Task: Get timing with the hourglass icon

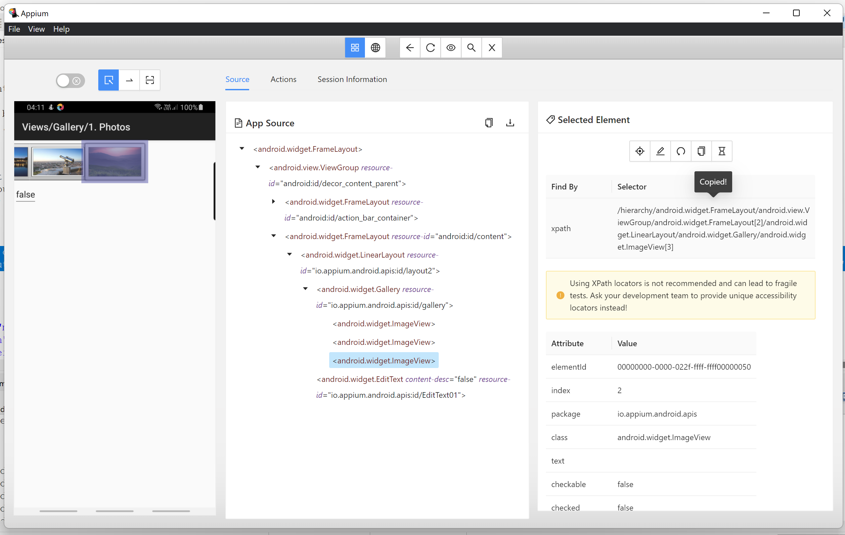Action: tap(722, 151)
